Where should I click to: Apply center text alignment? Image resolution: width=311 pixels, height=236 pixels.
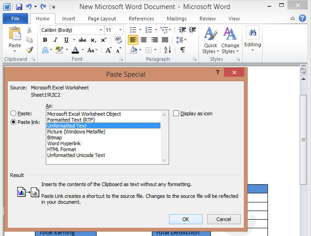144,40
